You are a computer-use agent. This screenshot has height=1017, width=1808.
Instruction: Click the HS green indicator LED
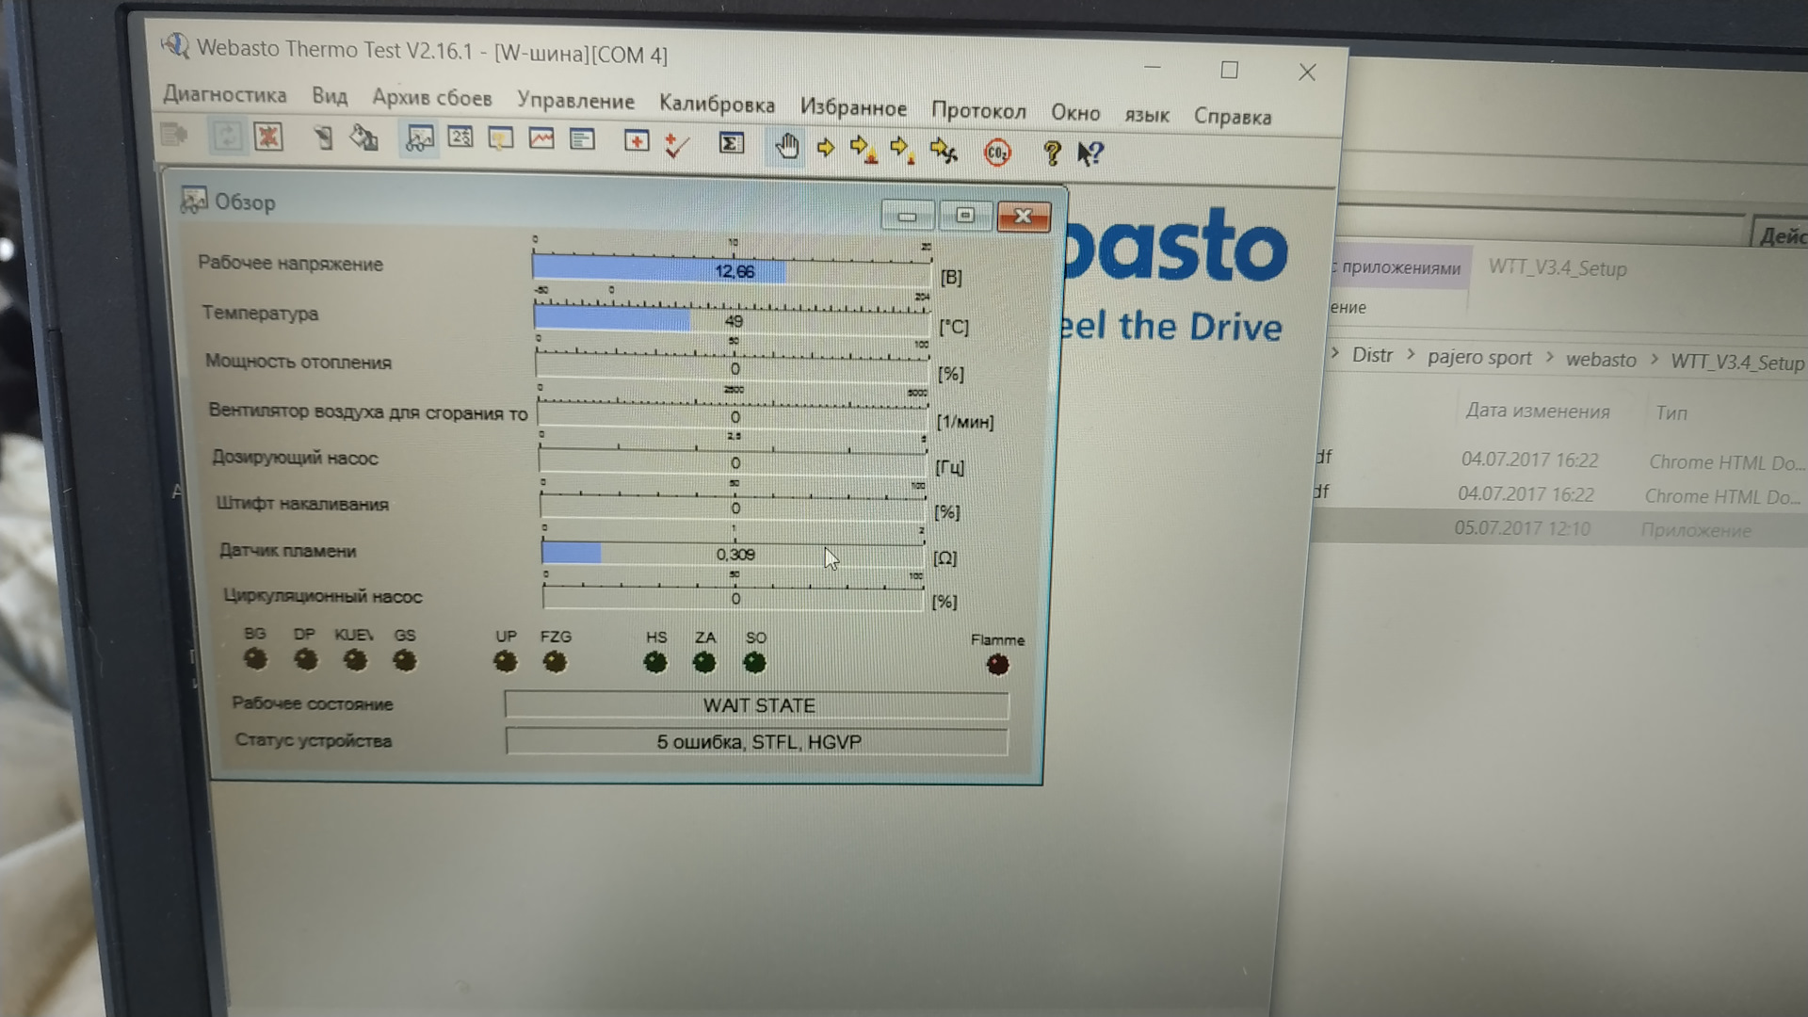click(655, 663)
